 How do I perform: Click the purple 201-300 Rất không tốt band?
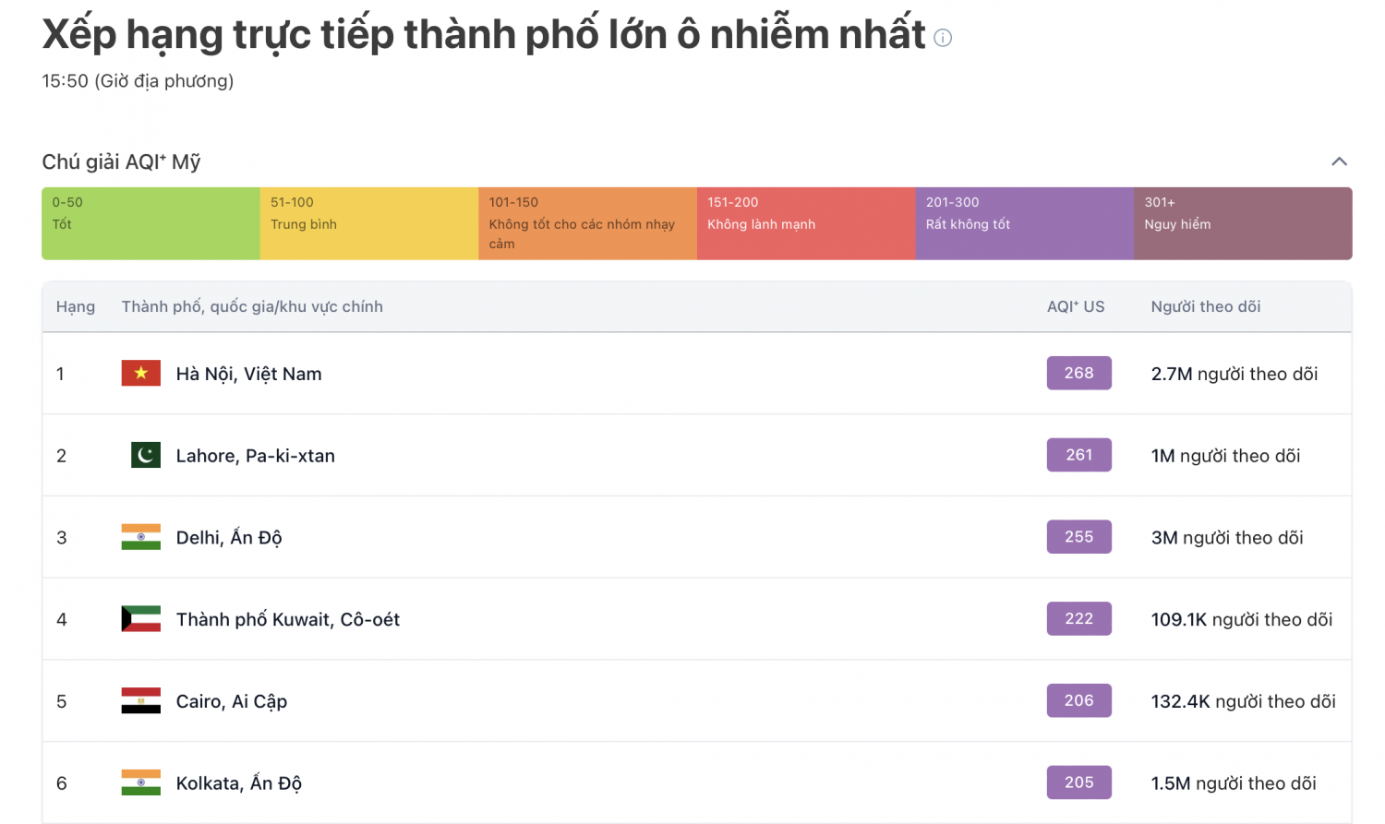(1023, 222)
